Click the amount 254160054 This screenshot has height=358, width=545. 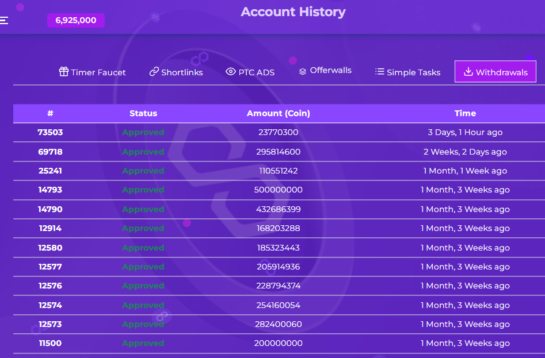point(279,305)
